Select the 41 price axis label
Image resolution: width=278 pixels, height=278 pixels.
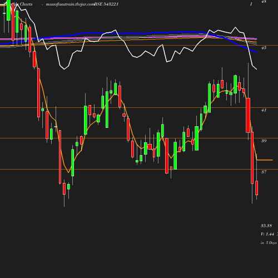point(264,110)
